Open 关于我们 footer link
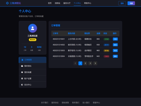Viewport: 141px width, 106px height. pyautogui.click(x=45, y=103)
